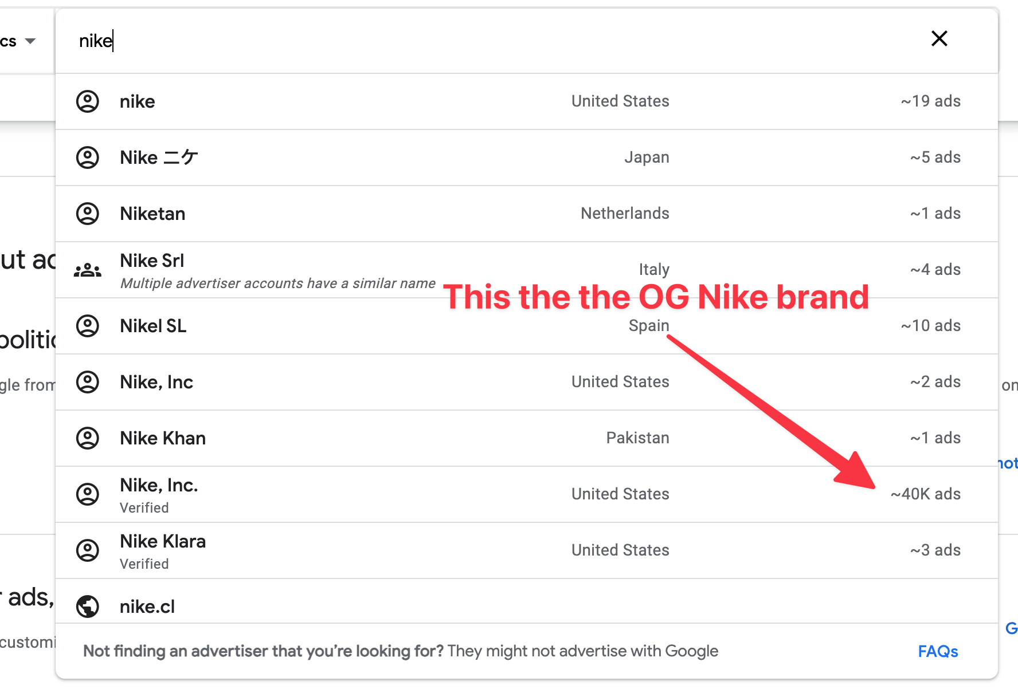Click the account icon next to Nikel SL
This screenshot has width=1018, height=693.
pos(88,326)
